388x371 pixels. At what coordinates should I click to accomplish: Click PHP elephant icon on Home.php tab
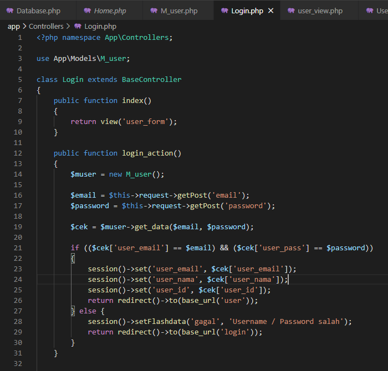click(88, 11)
